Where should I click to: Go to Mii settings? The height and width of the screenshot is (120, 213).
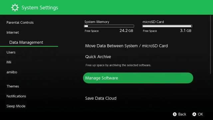point(9,62)
